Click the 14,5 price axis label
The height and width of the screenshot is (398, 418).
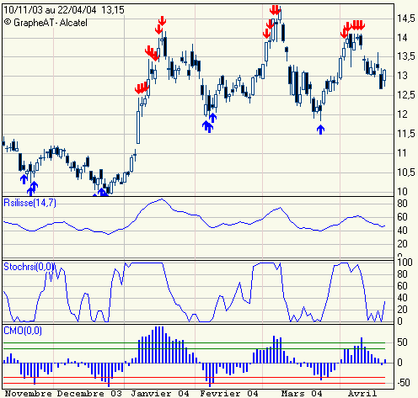pyautogui.click(x=406, y=19)
